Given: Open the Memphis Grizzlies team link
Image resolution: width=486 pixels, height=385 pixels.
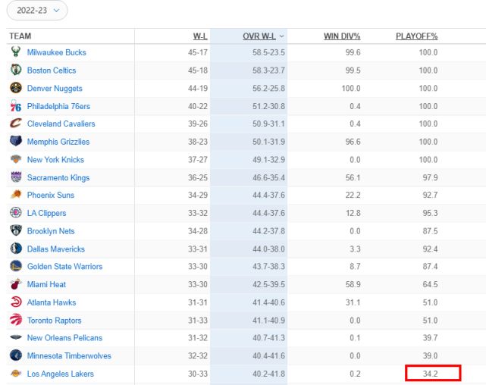Looking at the screenshot, I should [x=58, y=142].
